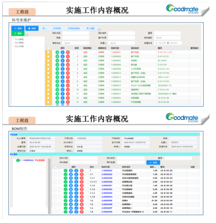Image resolution: width=216 pixels, height=223 pixels.
Task: Click the green view icon in material row 3
Action: coord(57,61)
